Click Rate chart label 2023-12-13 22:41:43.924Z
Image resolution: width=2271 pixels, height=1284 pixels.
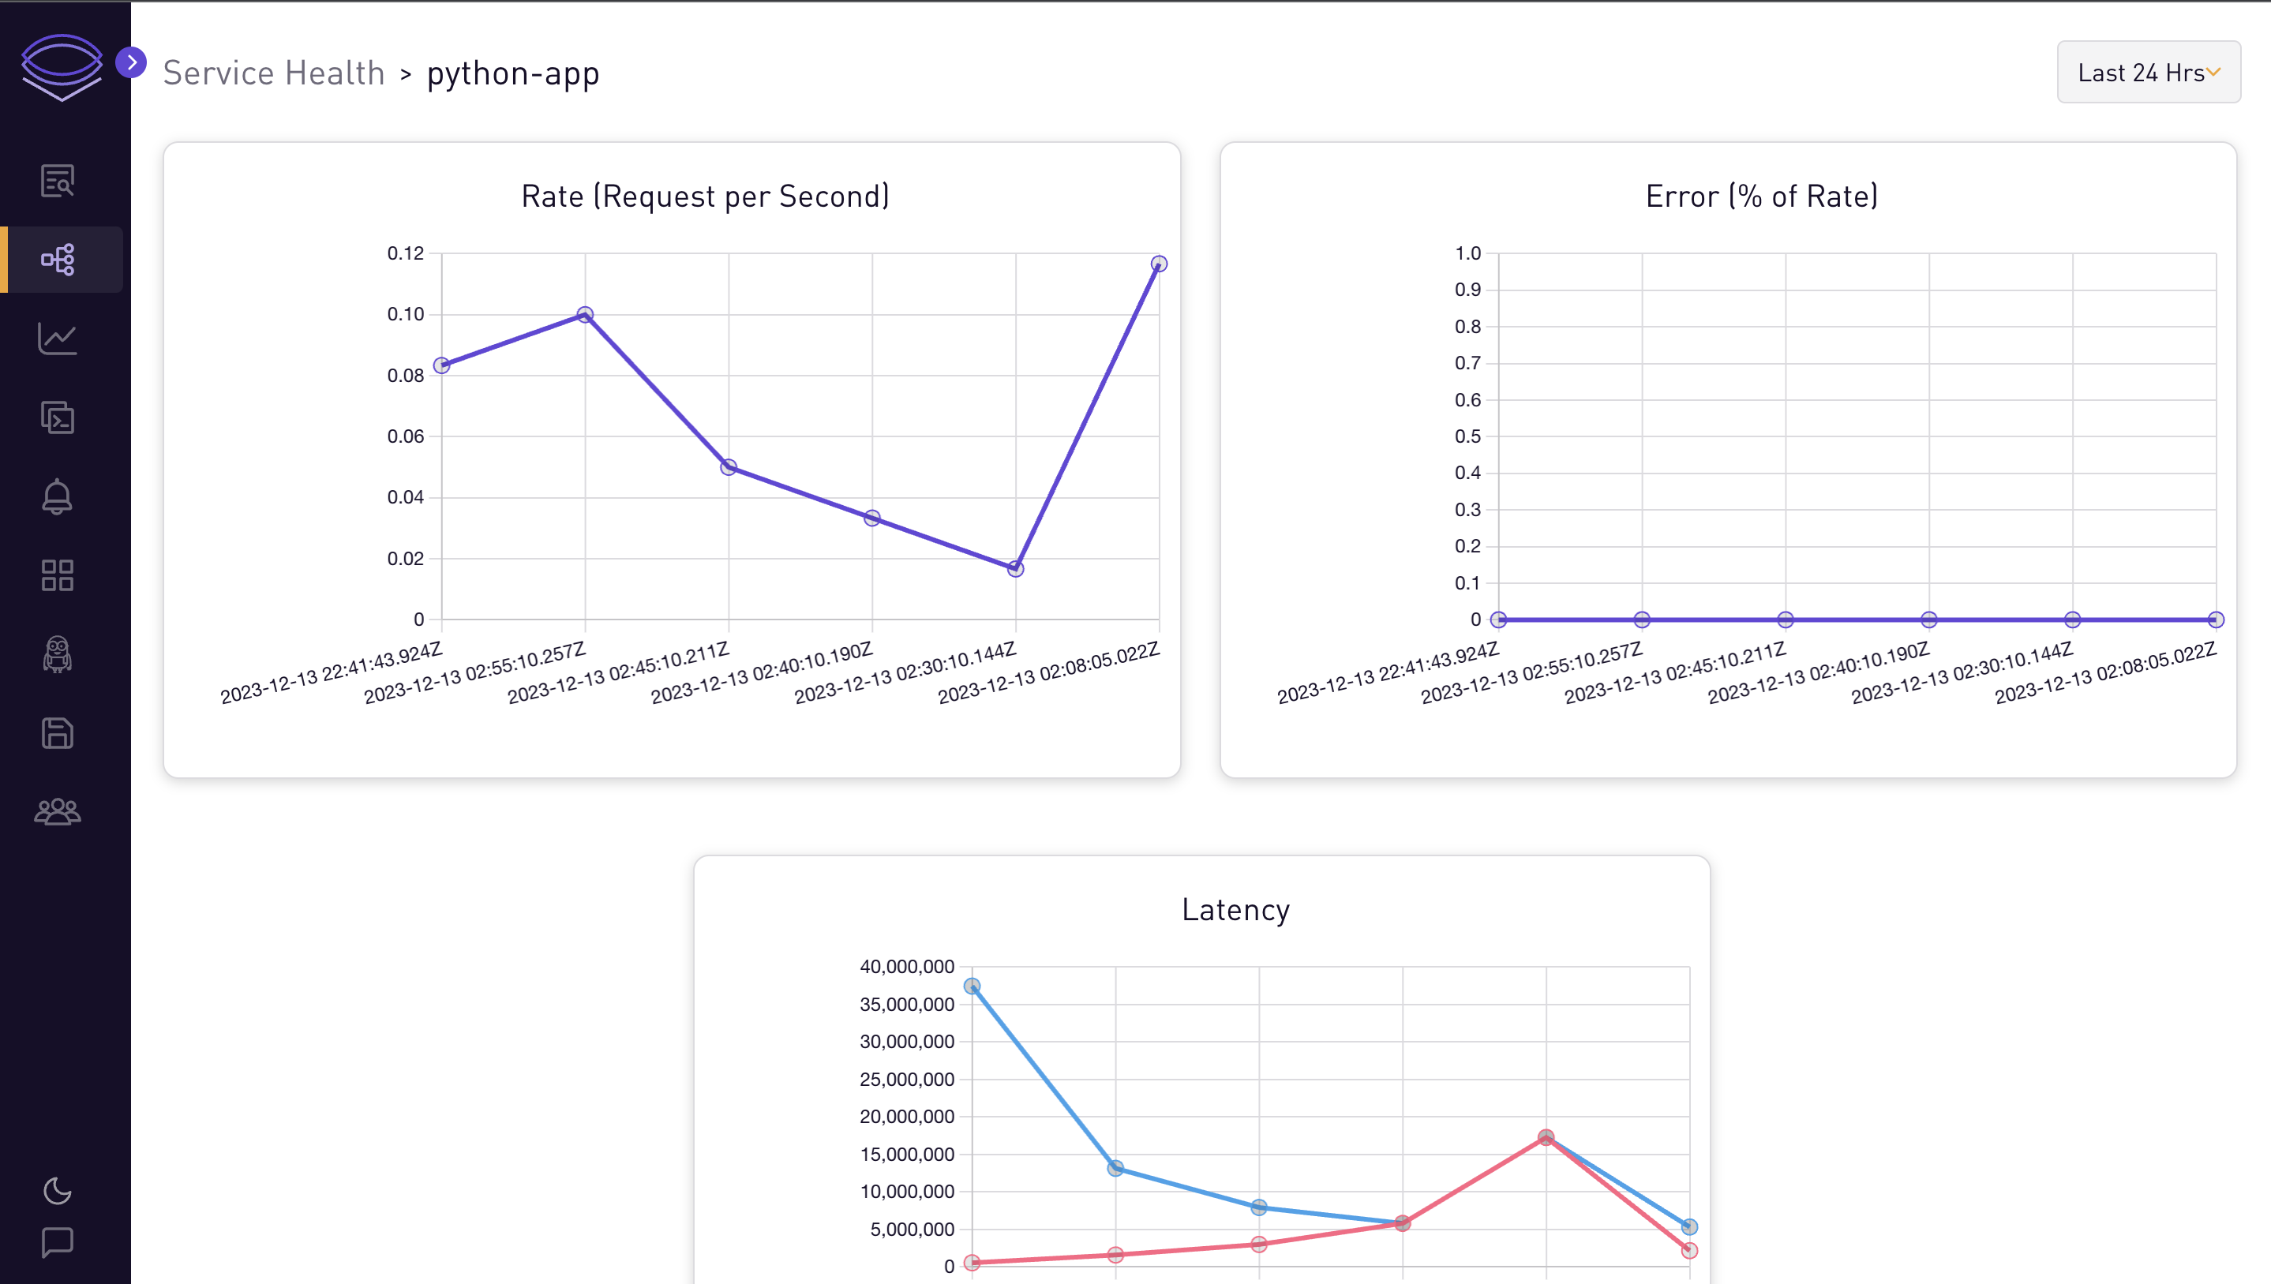331,673
